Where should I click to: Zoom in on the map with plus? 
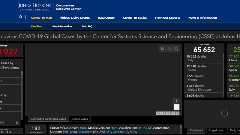(176, 101)
